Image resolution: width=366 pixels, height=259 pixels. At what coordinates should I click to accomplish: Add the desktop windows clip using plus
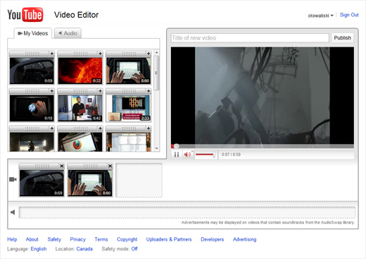[x=149, y=128]
